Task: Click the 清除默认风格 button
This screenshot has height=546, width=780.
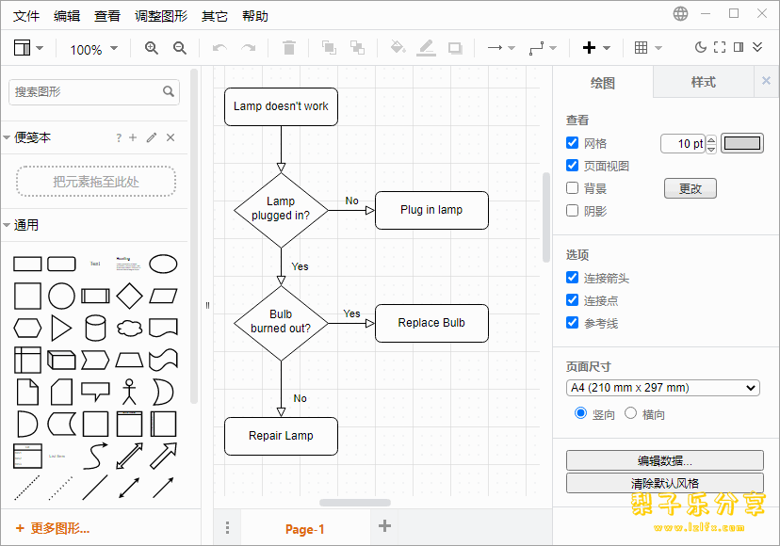Action: point(664,483)
